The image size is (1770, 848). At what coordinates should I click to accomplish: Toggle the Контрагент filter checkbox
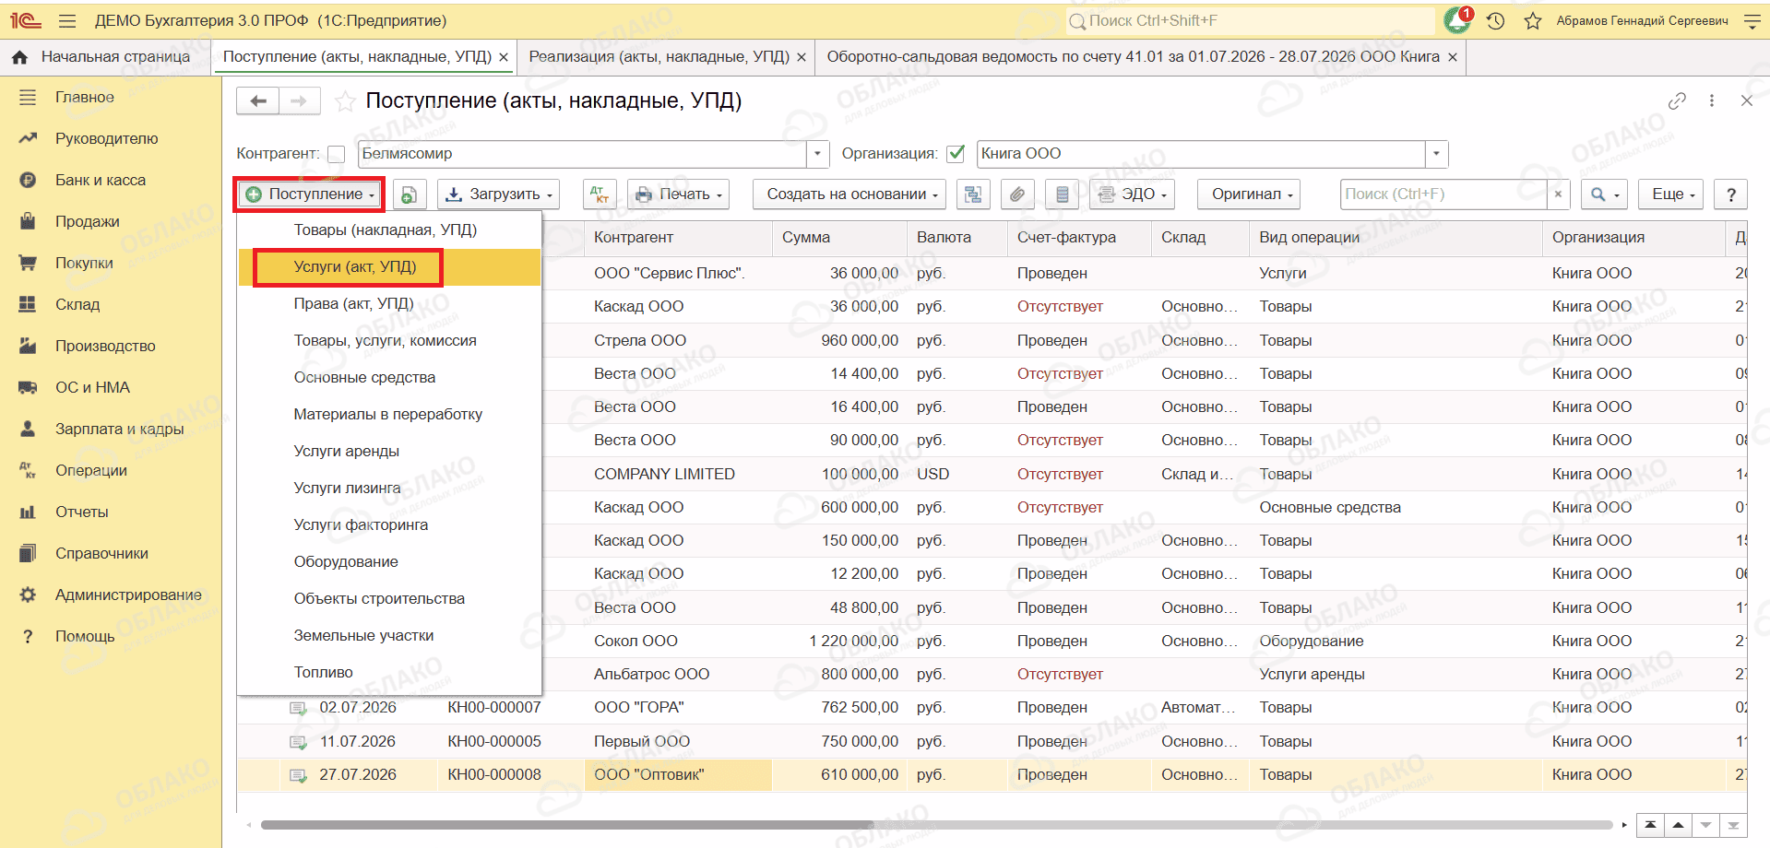pyautogui.click(x=337, y=154)
